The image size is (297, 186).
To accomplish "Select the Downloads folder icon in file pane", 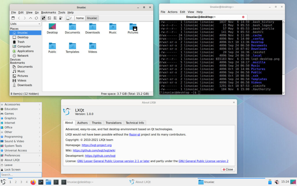I will pyautogui.click(x=93, y=28).
